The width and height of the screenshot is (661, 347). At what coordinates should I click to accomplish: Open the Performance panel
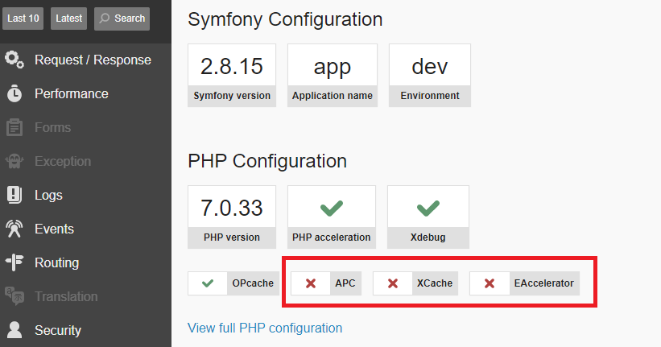coord(71,93)
